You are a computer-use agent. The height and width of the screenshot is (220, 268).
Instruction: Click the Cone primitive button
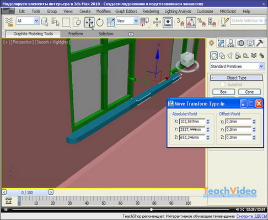(249, 92)
